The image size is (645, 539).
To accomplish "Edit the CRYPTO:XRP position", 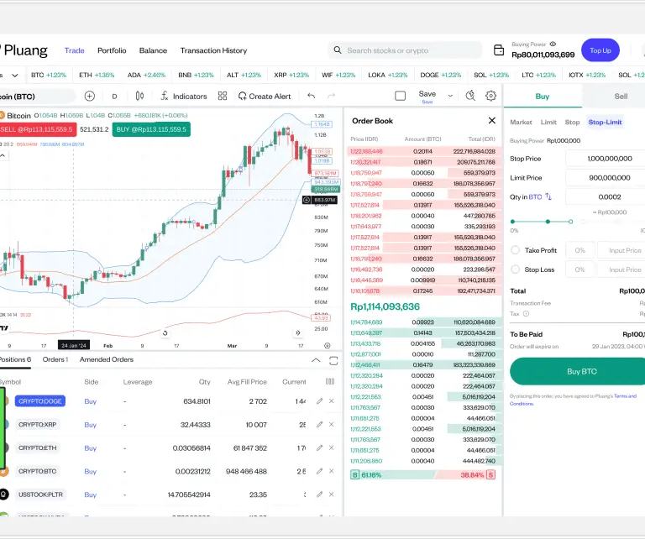I will coord(320,424).
